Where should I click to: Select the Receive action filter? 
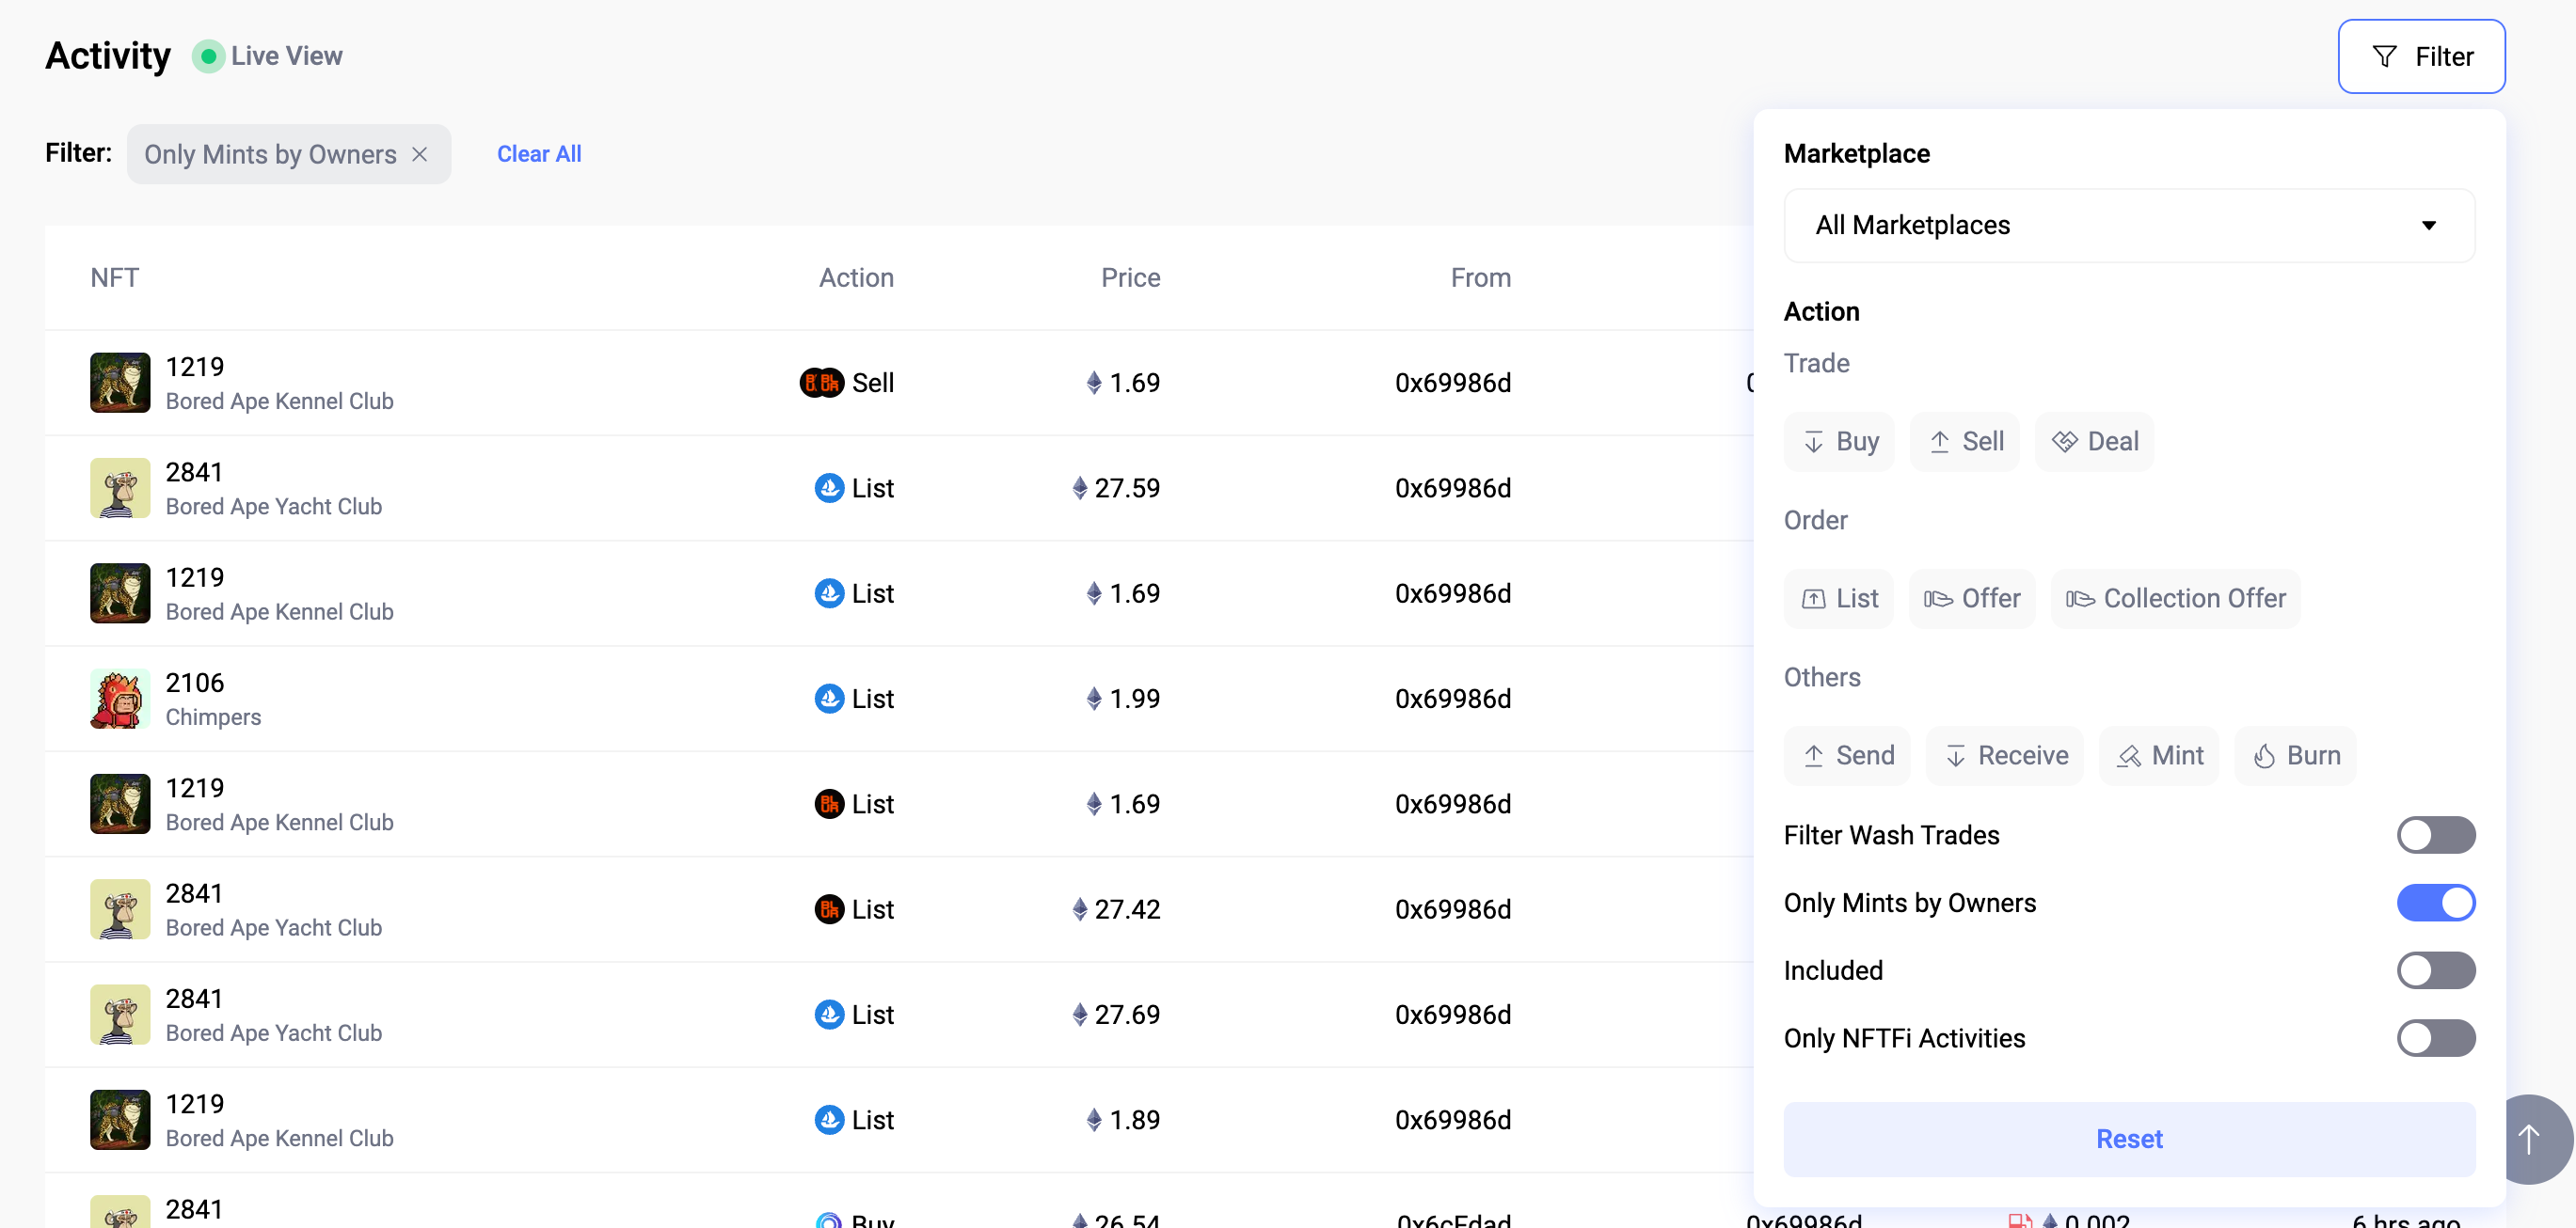2004,754
